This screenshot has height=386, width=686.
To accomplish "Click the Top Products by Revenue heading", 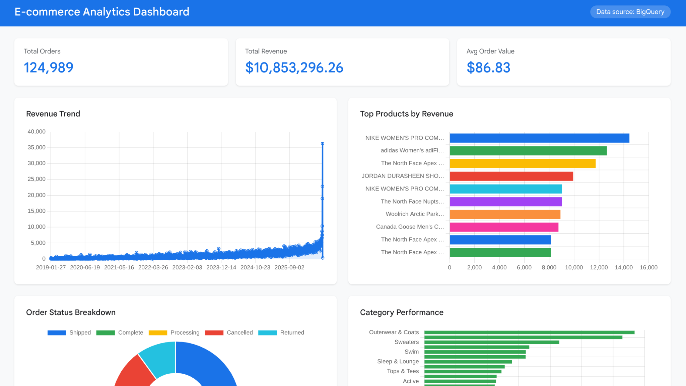I will (407, 114).
